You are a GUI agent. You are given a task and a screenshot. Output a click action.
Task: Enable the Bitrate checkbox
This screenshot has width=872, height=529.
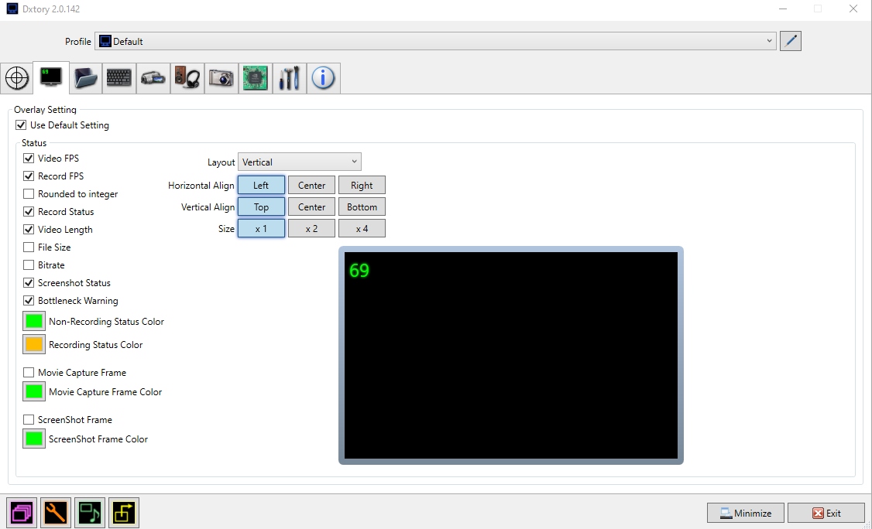pos(29,265)
